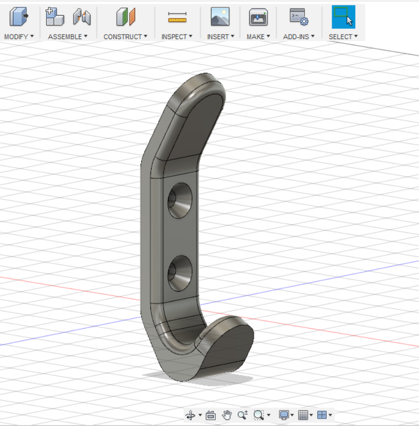Select the lower countersunk hole on hook
The image size is (419, 426).
pos(180,273)
